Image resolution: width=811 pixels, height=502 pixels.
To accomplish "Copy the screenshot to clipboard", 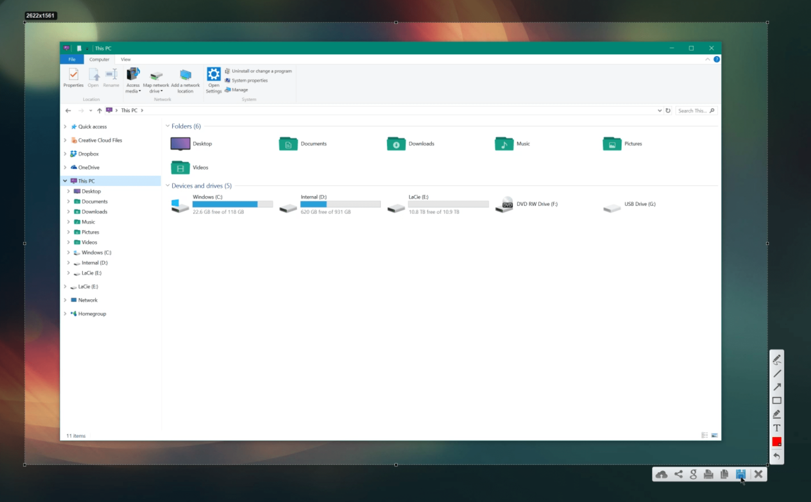I will click(724, 475).
